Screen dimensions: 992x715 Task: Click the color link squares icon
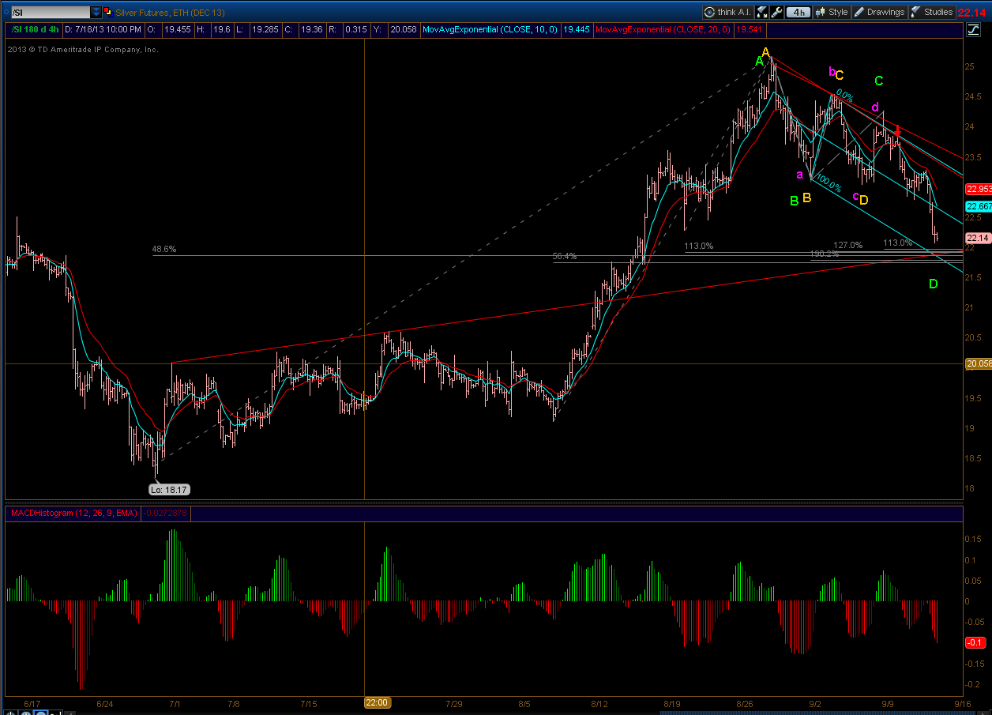(107, 12)
